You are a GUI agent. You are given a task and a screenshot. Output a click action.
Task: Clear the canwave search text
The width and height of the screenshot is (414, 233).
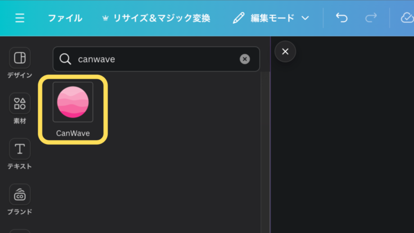[245, 59]
